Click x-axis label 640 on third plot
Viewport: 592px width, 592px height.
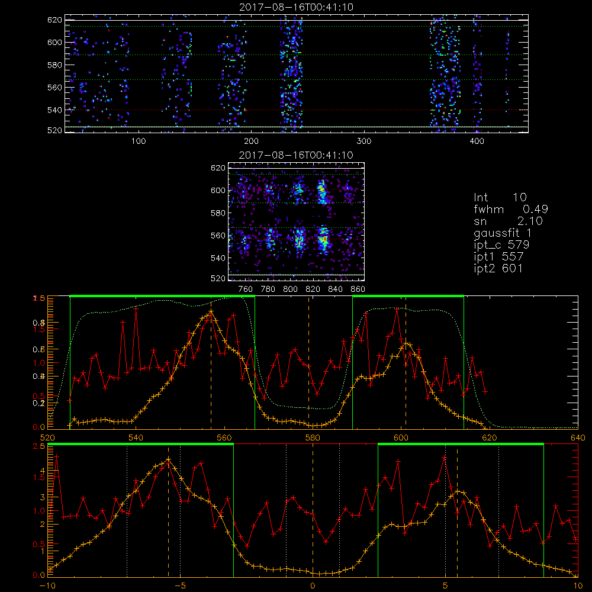click(578, 438)
